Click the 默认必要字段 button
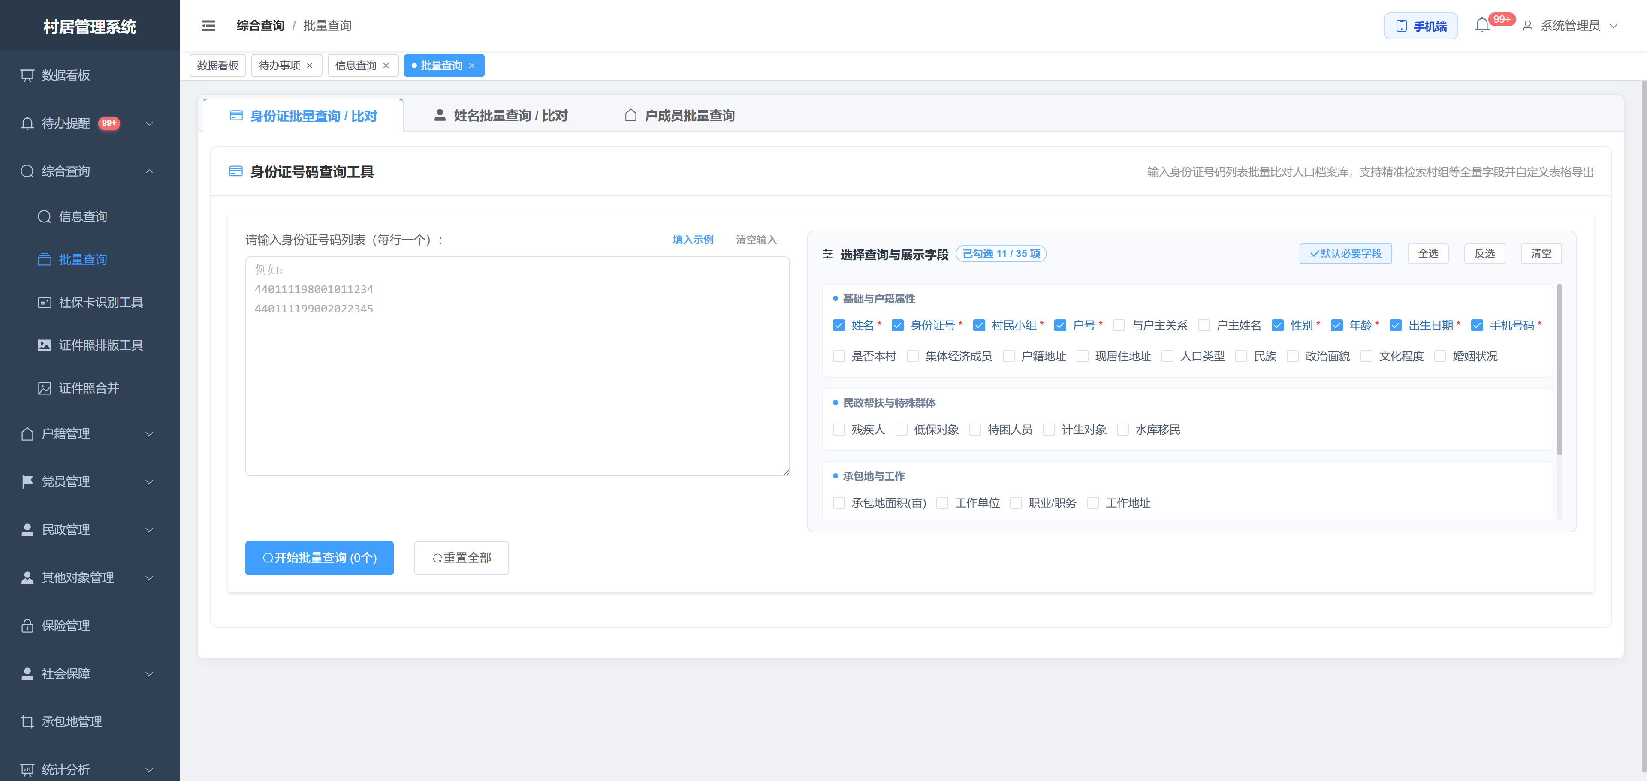1647x781 pixels. pos(1345,254)
